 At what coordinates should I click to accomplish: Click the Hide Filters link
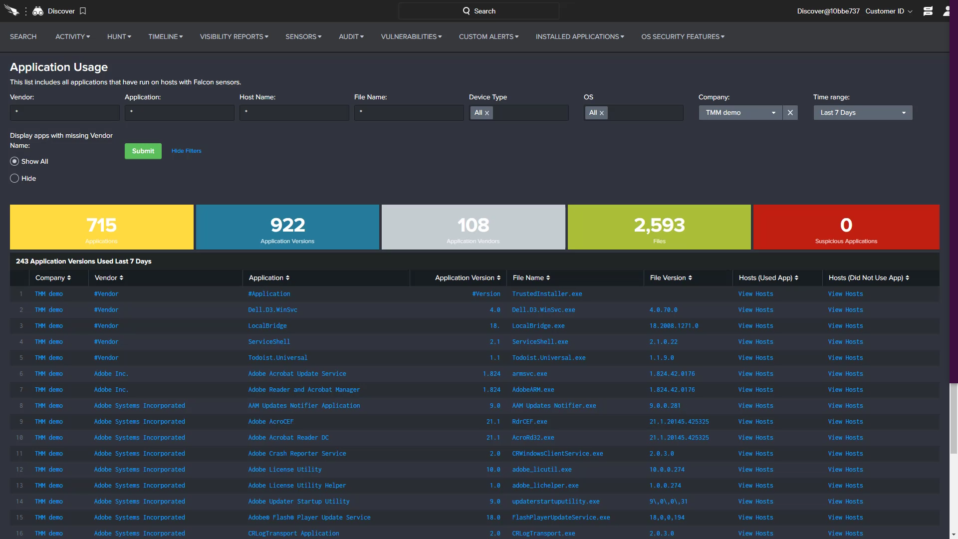click(187, 151)
